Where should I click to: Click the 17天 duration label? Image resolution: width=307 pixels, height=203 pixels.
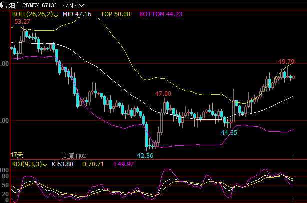pyautogui.click(x=17, y=155)
